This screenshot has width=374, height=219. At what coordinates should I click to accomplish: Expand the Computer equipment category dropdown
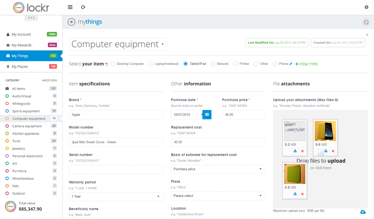coord(118,44)
